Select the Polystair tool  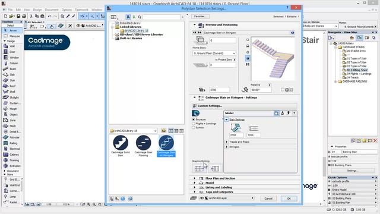point(12,137)
